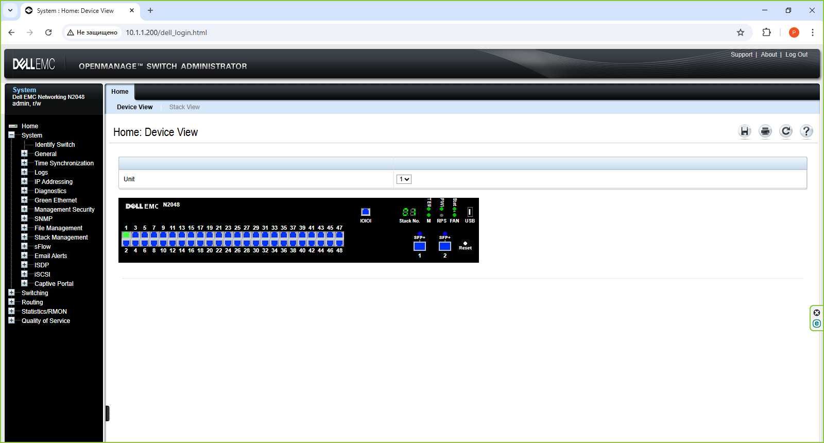Click the Print page icon
This screenshot has height=443, width=824.
point(765,131)
